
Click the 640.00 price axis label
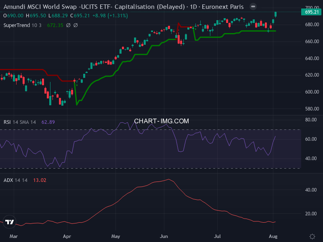pos(312,58)
